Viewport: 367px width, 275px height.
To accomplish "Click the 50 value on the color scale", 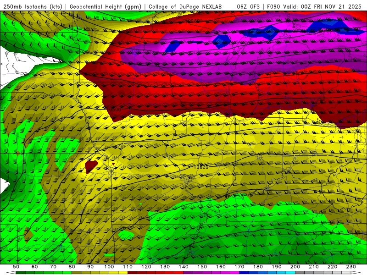I will click(x=16, y=267).
